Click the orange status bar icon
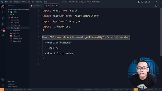This screenshot has height=91, width=162. 136,89
